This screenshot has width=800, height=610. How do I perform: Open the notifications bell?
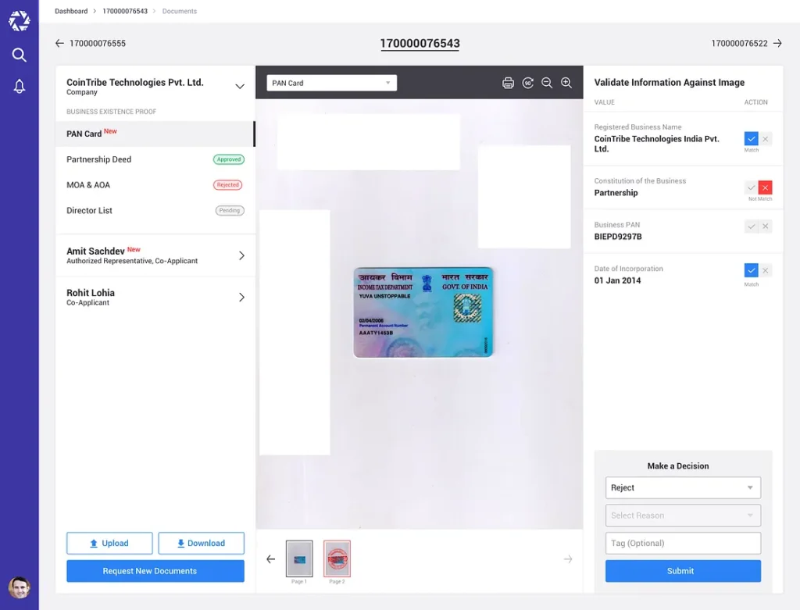20,87
